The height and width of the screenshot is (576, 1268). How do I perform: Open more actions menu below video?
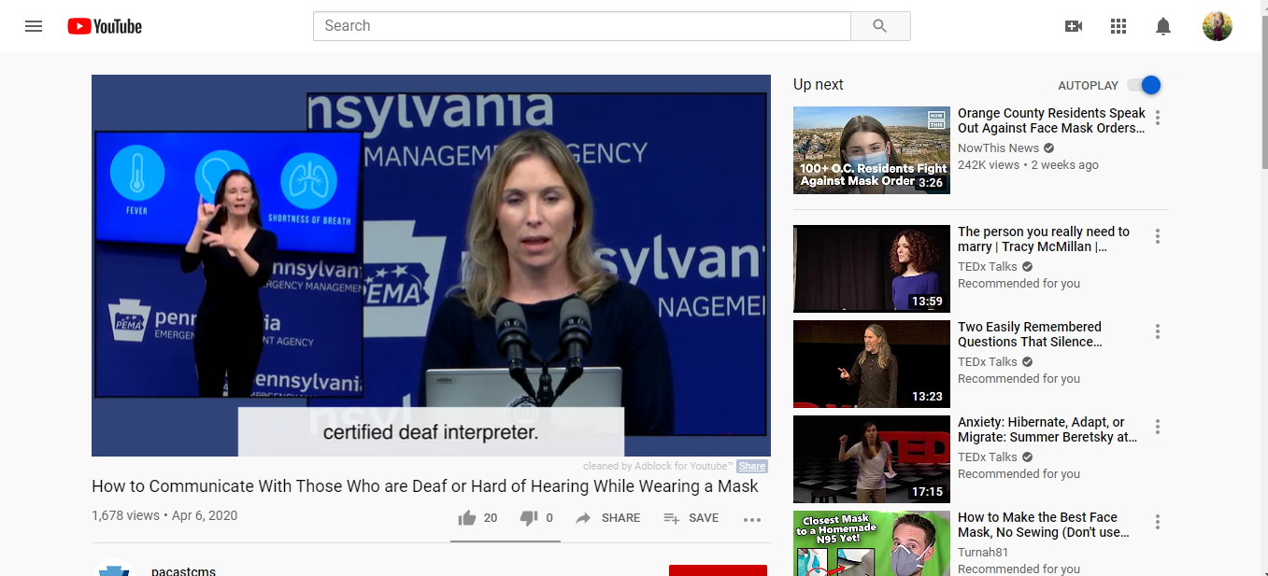[x=752, y=520]
